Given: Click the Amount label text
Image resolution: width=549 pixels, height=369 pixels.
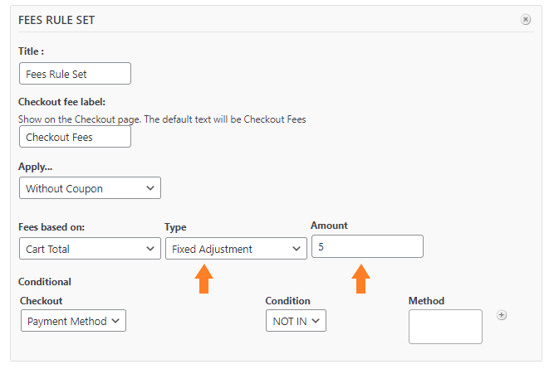Looking at the screenshot, I should [x=329, y=226].
